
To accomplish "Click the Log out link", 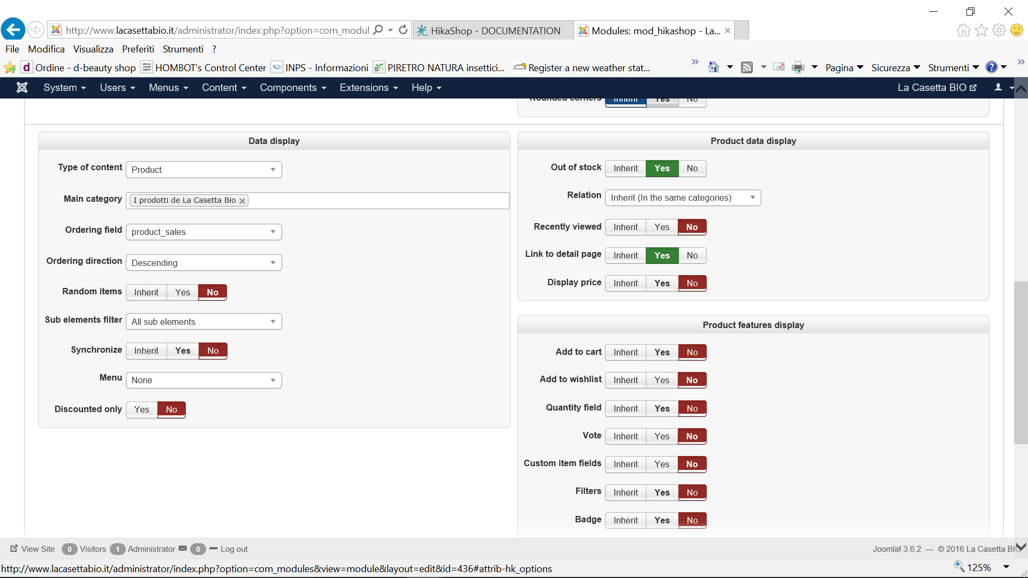I will coord(234,549).
